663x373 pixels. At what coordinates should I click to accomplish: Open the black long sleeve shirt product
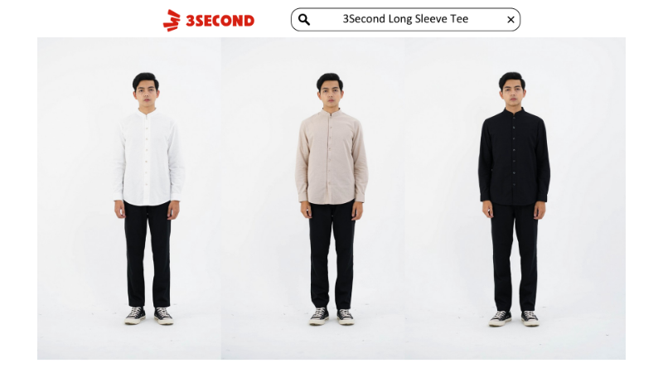514,157
